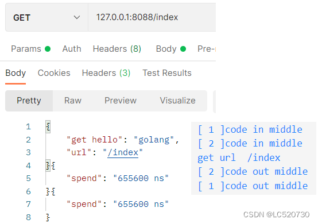Viewport: 318px width, 223px height.
Task: Click the "get url /index" log line
Action: (x=239, y=158)
